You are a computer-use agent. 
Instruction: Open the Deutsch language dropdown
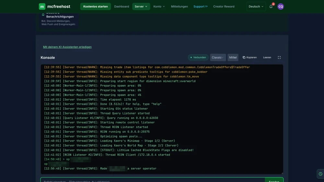(x=256, y=6)
